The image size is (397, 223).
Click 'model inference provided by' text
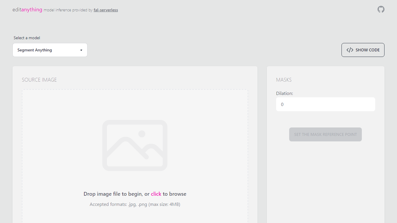pyautogui.click(x=68, y=10)
